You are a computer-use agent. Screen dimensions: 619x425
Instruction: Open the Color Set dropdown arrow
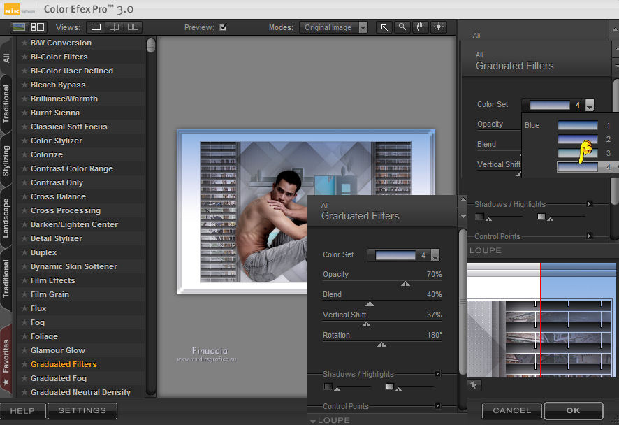point(435,255)
